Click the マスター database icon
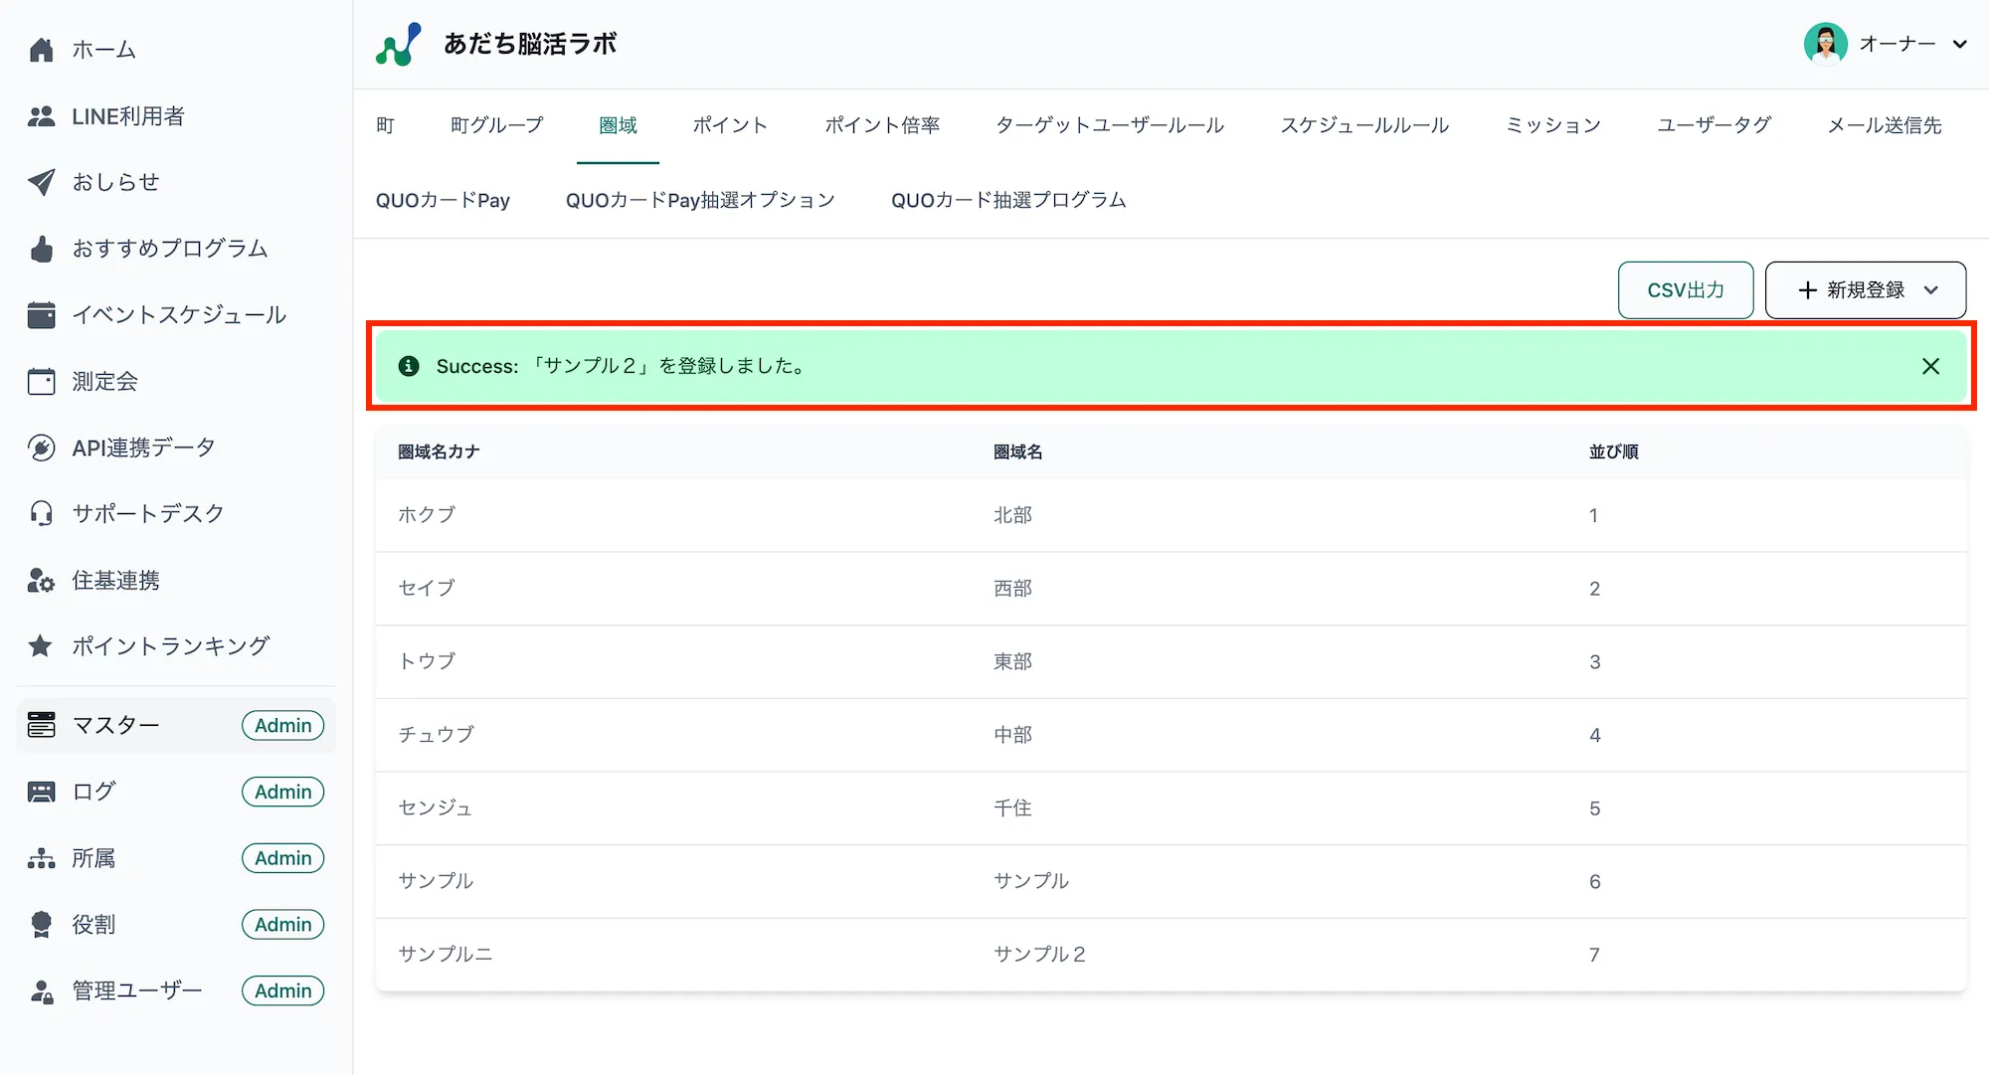This screenshot has height=1075, width=1989. (x=41, y=725)
